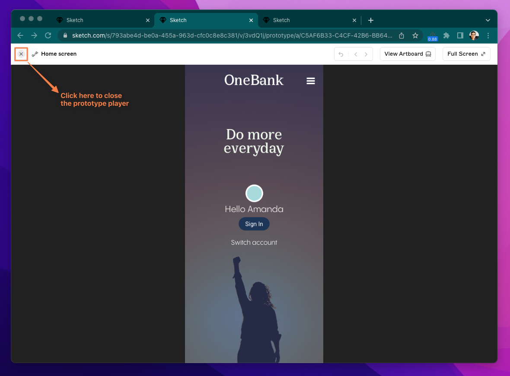Go to the next artboard chevron

366,54
